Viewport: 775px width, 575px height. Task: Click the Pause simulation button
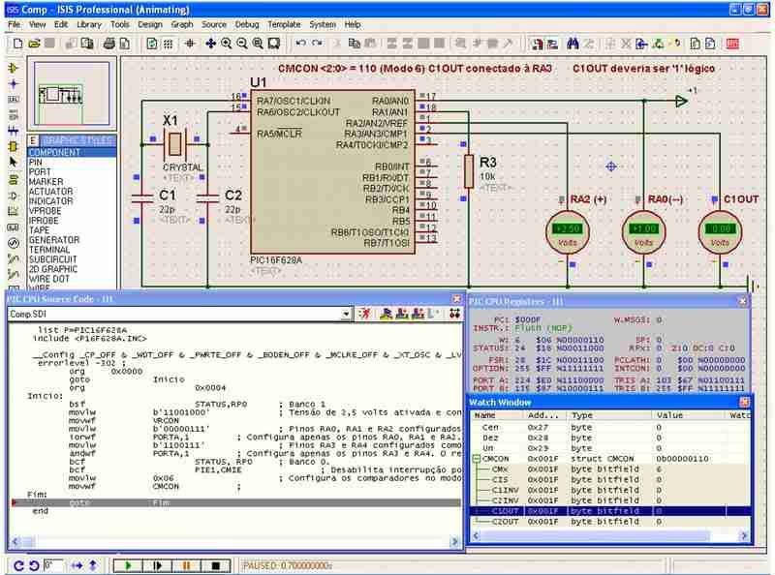(x=186, y=565)
